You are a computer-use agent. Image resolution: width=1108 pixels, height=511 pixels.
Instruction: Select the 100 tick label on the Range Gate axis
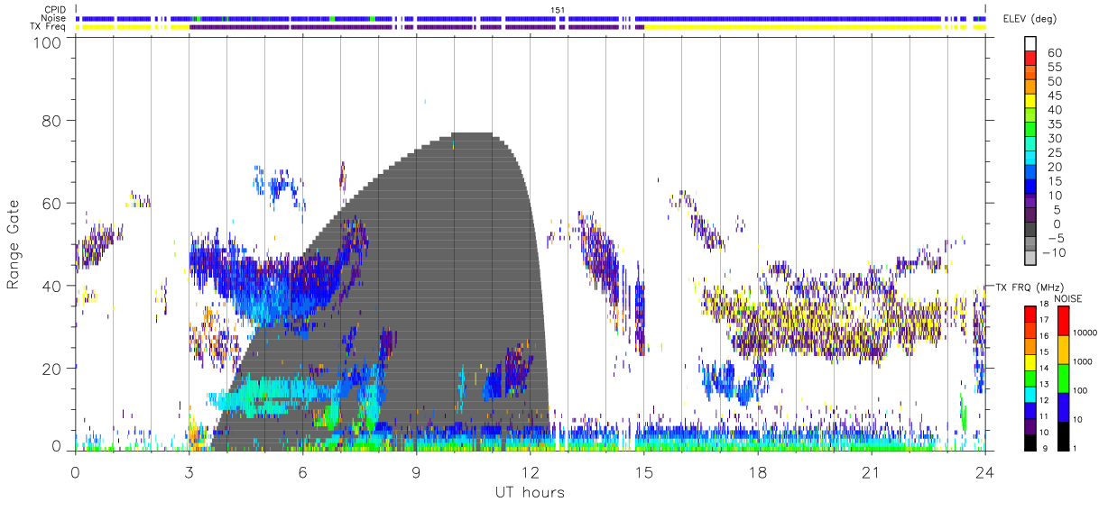[x=46, y=42]
